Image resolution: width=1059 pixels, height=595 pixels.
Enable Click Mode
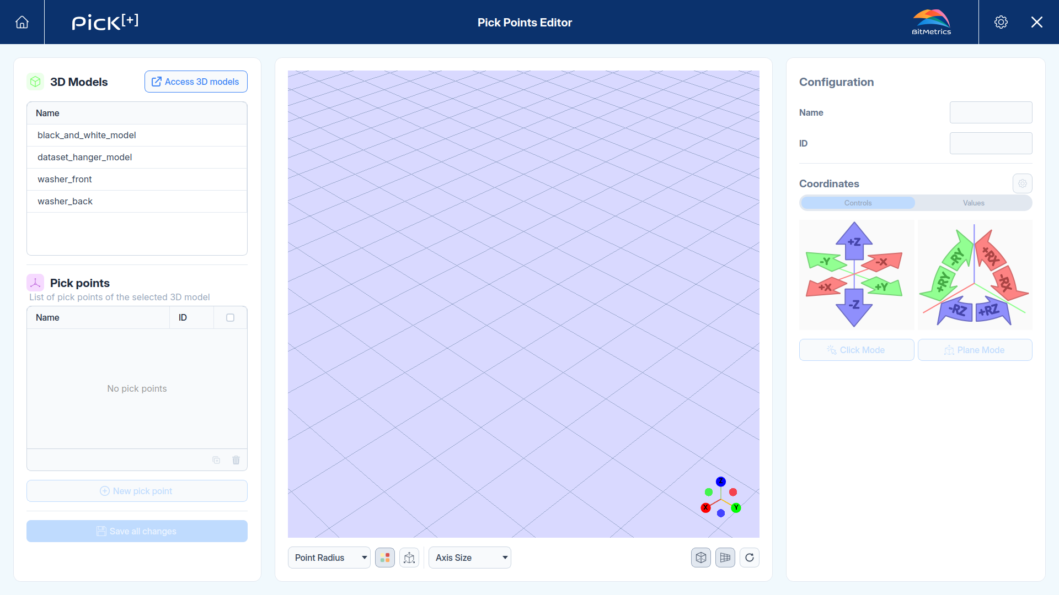pos(857,350)
